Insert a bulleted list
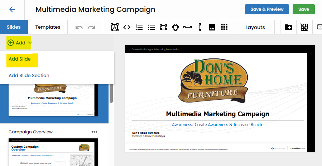 [151, 27]
